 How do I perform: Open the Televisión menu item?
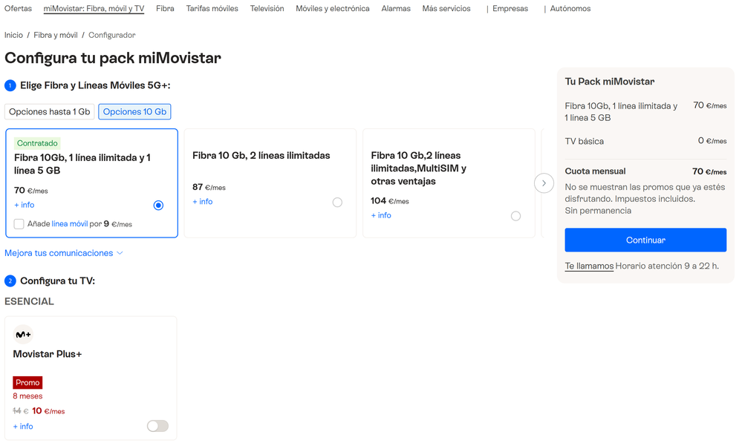tap(267, 9)
